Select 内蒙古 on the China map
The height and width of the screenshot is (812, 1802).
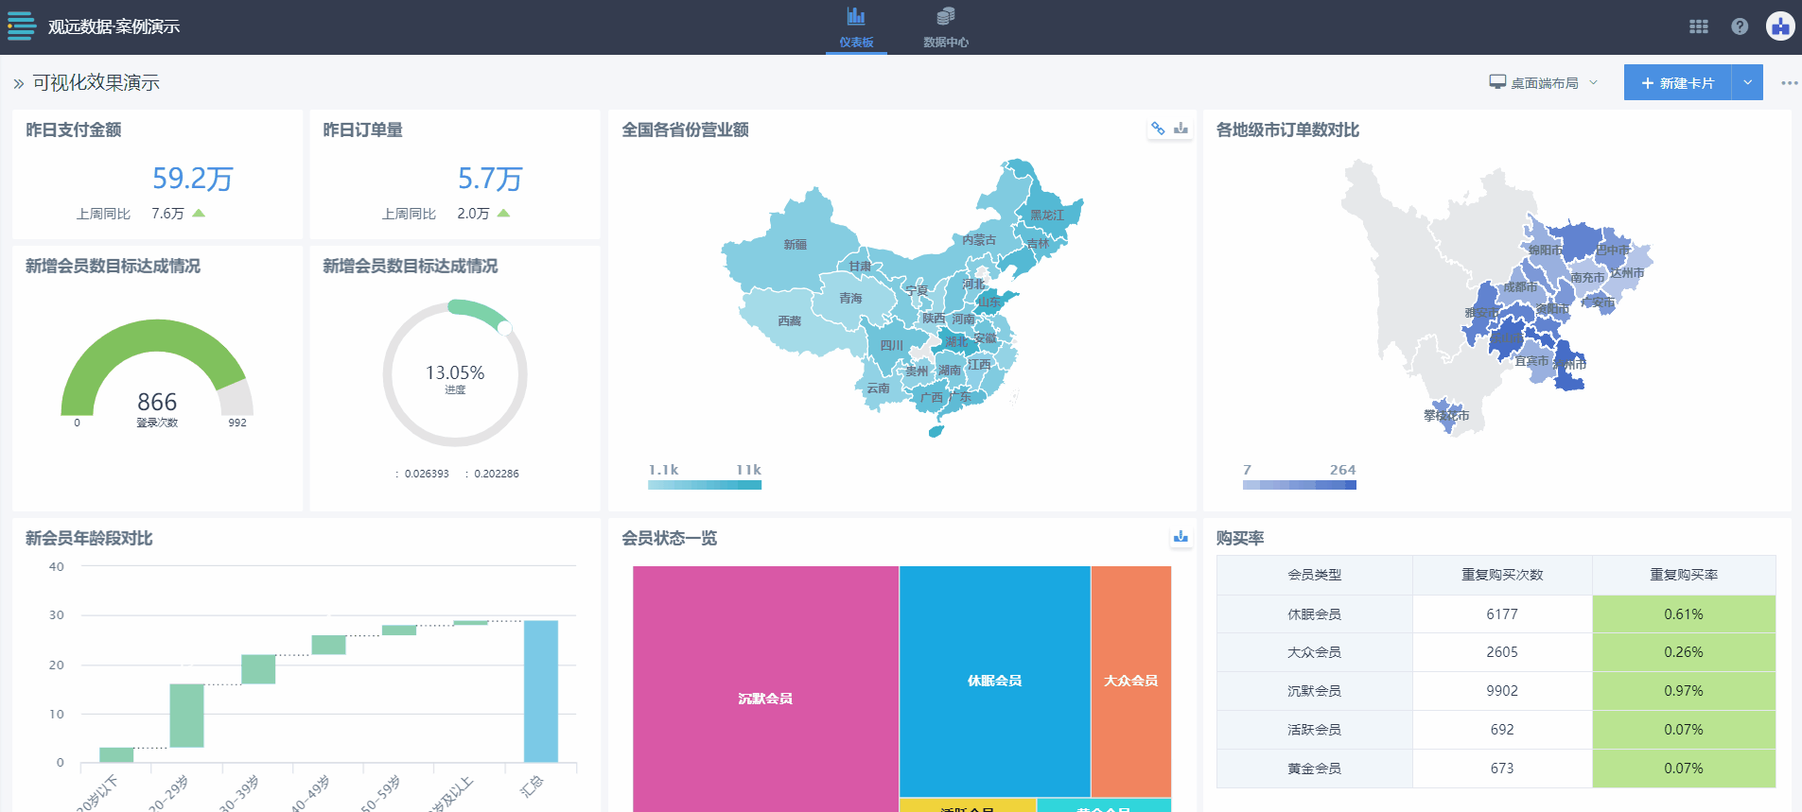[x=979, y=240]
